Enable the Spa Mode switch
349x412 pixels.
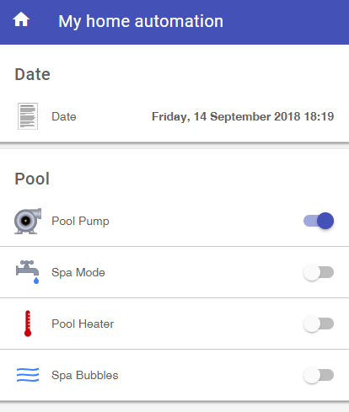click(x=319, y=272)
